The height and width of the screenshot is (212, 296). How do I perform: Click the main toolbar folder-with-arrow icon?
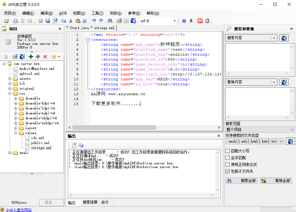[x=119, y=21]
